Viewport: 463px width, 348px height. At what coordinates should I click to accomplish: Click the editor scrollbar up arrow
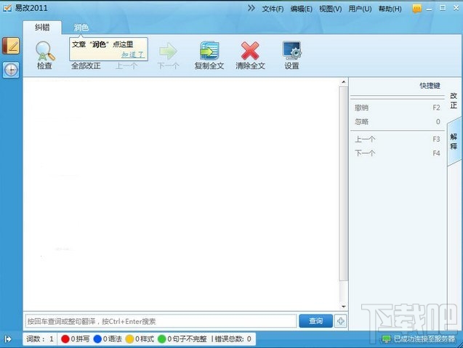tap(343, 82)
